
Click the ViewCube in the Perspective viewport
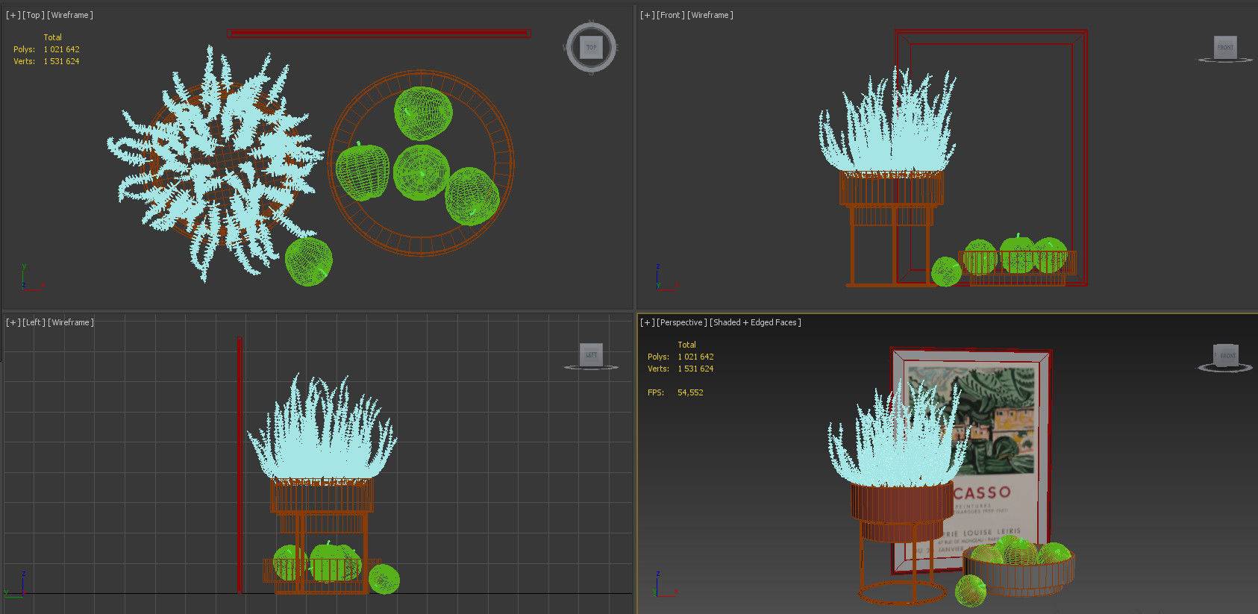1226,355
